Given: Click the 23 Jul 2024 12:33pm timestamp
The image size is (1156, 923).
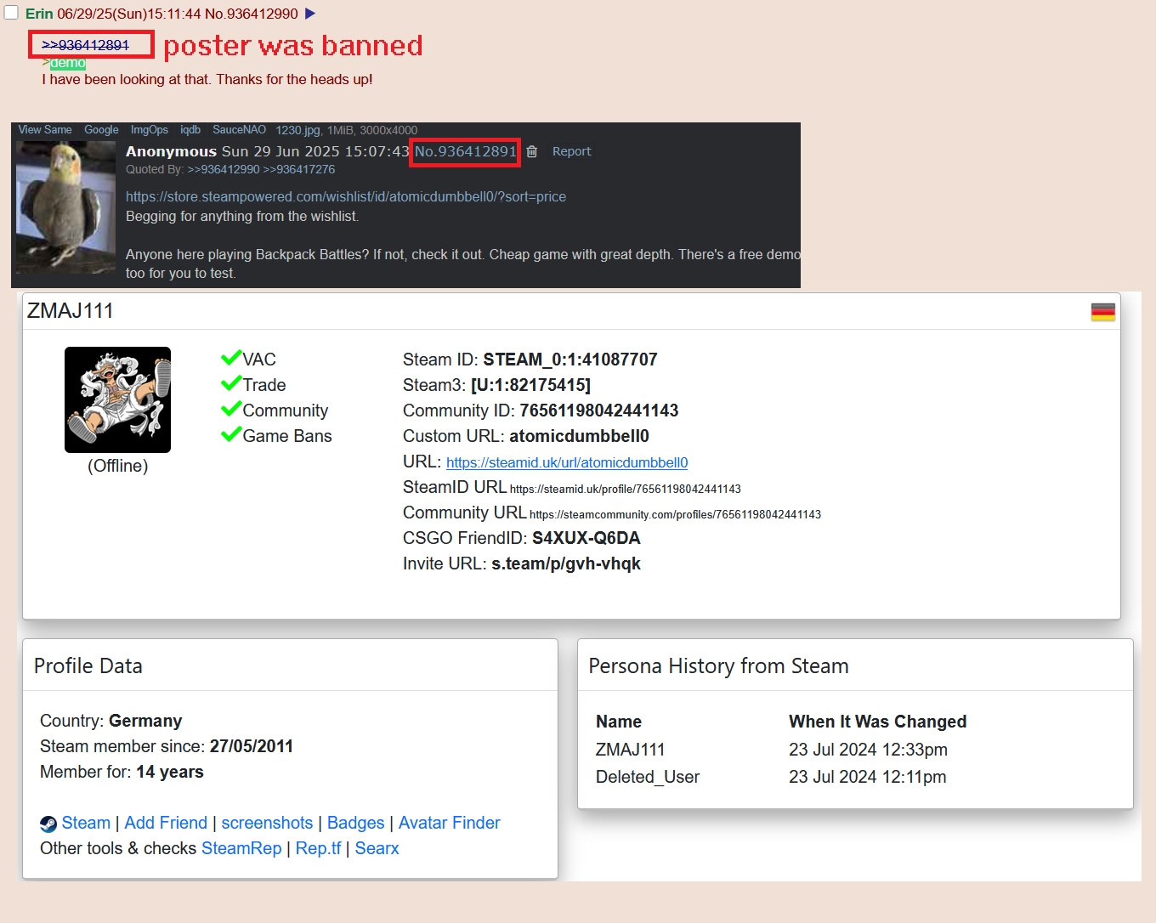Looking at the screenshot, I should (868, 750).
